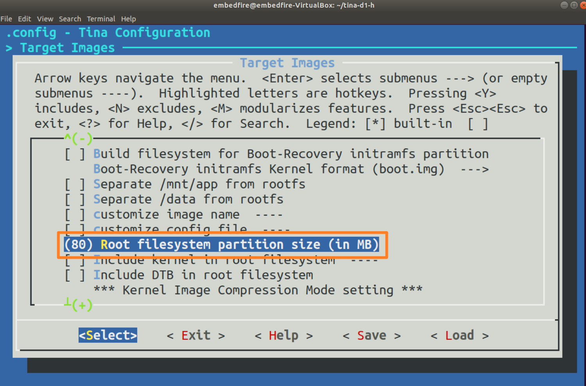This screenshot has height=386, width=586.
Task: Open the Terminal menu
Action: click(x=101, y=19)
